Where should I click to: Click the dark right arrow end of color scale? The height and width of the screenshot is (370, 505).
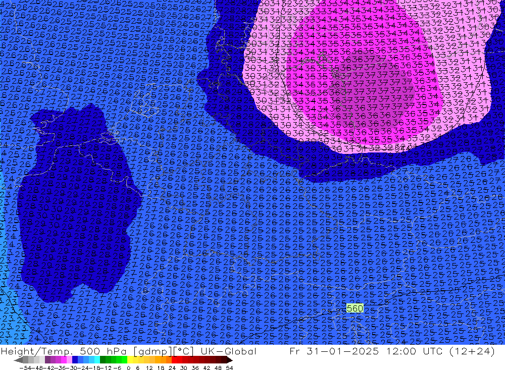tap(229, 360)
